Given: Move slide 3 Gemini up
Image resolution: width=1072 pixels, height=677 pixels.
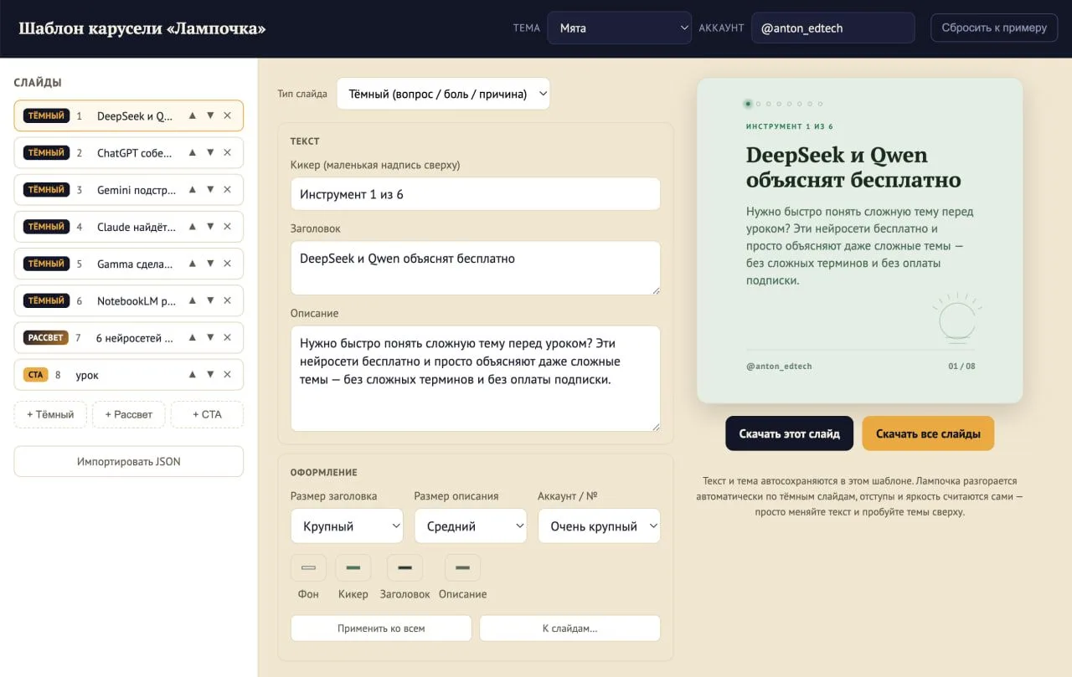Looking at the screenshot, I should (x=193, y=189).
